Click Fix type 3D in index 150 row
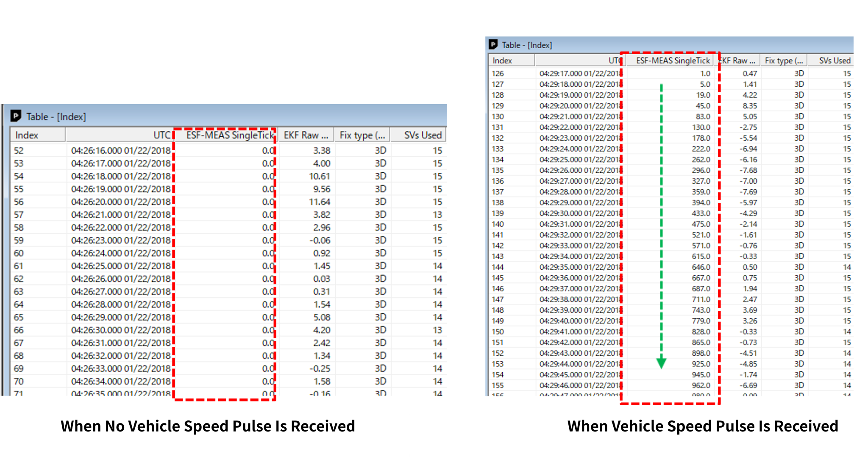 799,332
